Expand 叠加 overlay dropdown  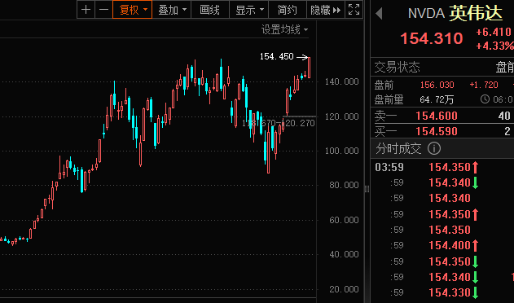coord(171,10)
